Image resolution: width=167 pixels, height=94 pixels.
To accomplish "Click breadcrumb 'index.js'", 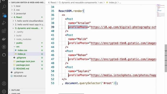I will (111, 3).
